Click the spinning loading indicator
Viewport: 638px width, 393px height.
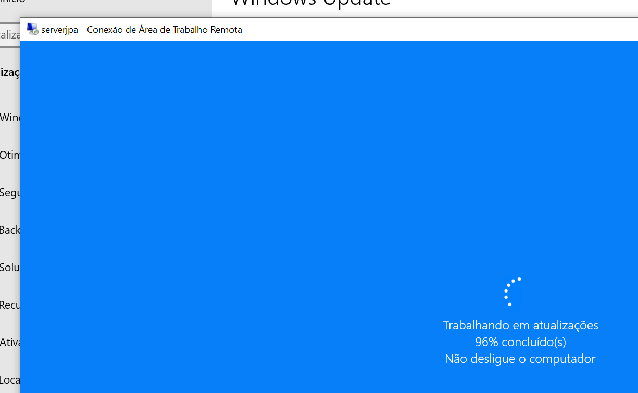[512, 291]
